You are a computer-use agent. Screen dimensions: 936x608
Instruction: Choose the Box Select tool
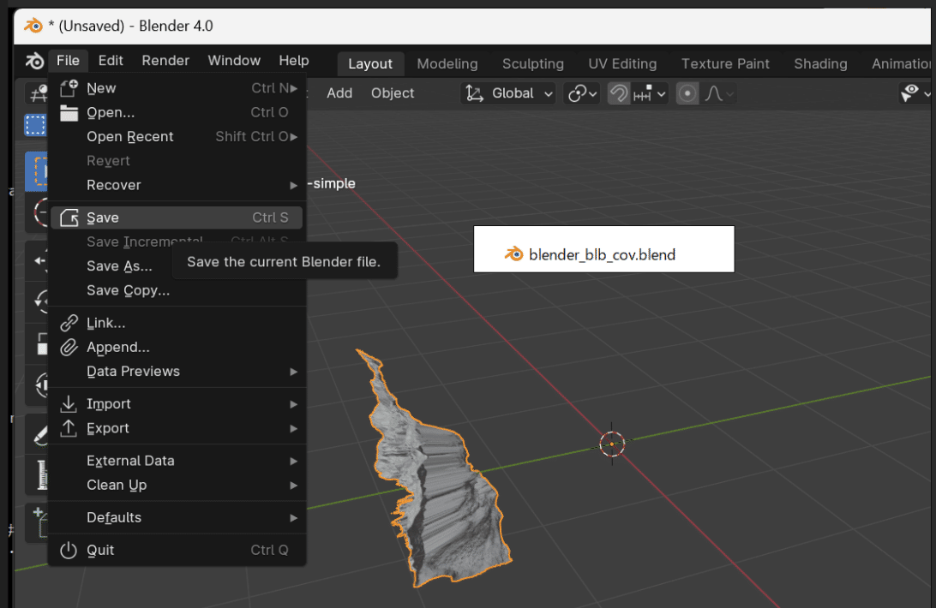click(x=36, y=125)
